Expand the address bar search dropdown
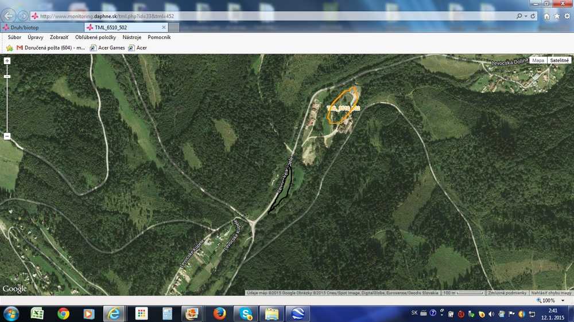 pyautogui.click(x=525, y=16)
